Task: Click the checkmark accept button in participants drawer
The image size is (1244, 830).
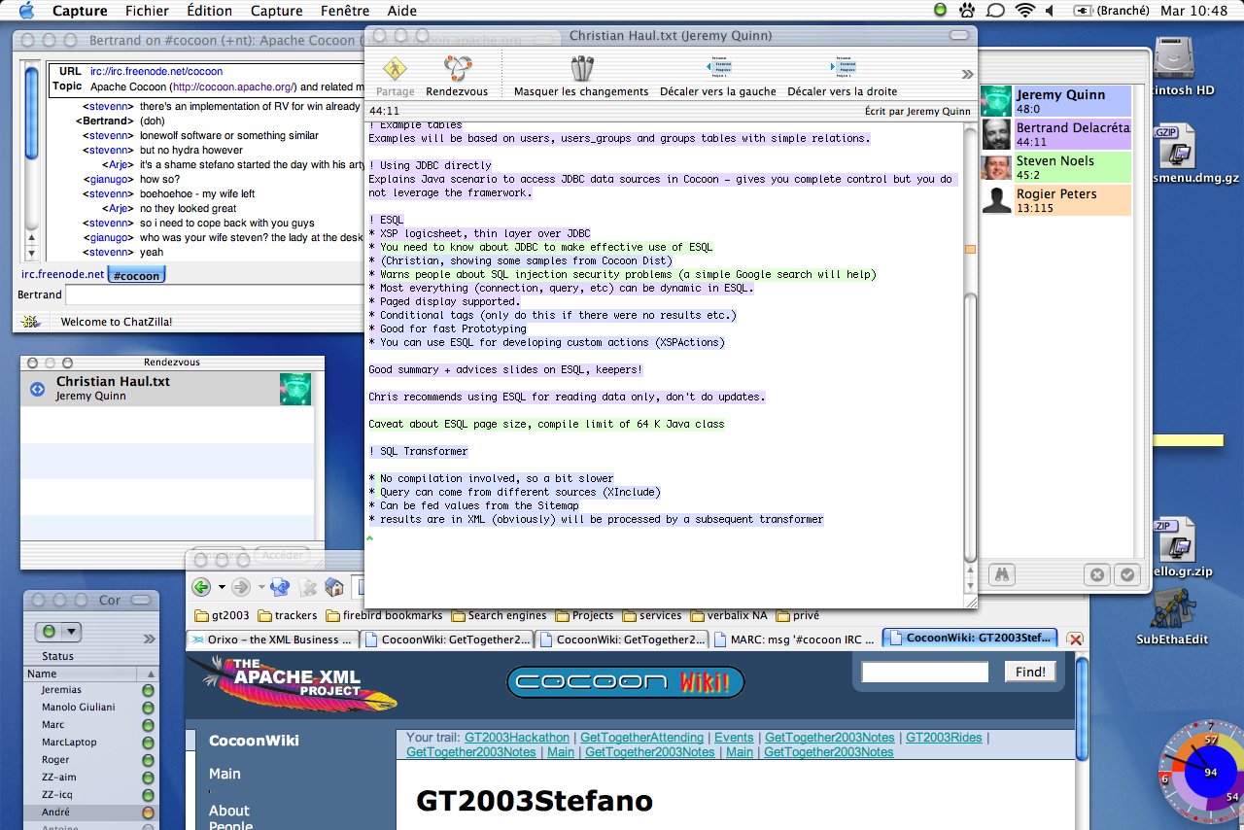Action: click(x=1126, y=574)
